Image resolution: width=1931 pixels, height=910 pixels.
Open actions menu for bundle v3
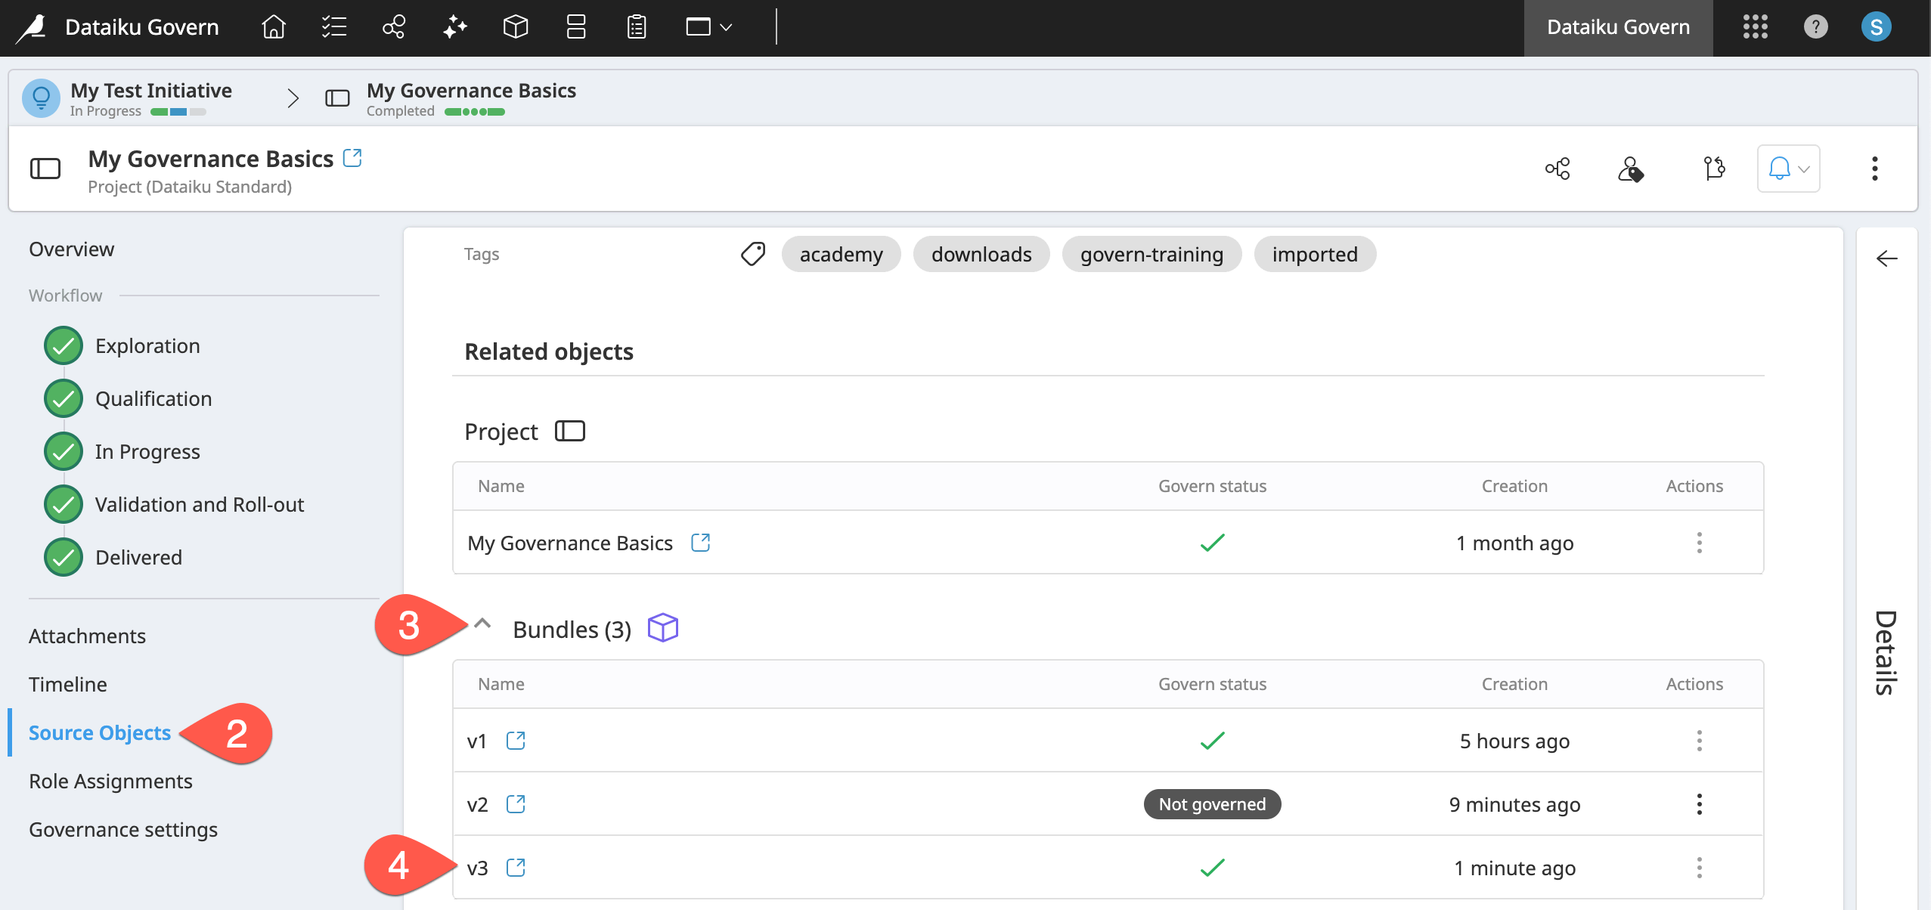pyautogui.click(x=1699, y=868)
